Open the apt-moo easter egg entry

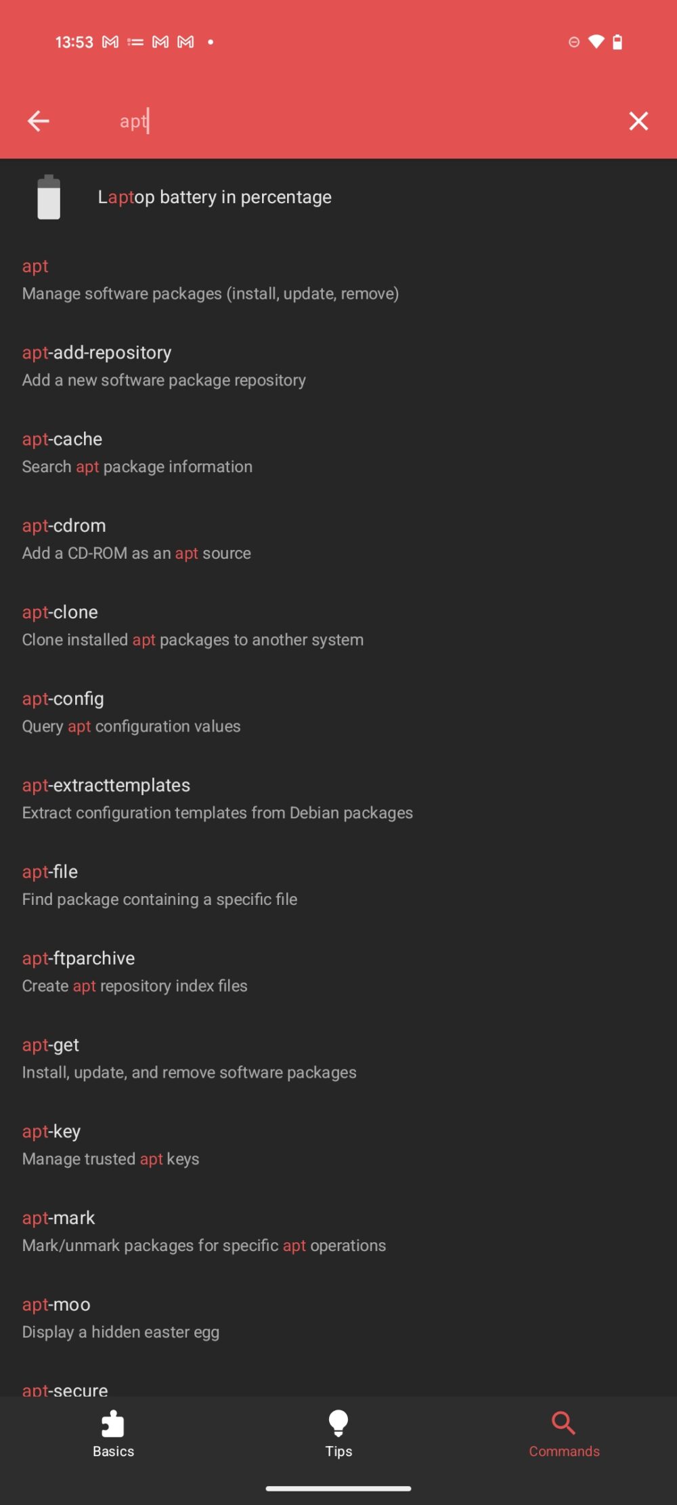[x=121, y=1317]
